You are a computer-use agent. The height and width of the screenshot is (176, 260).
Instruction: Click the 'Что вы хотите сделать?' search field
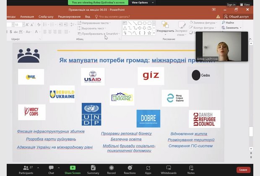[x=112, y=17]
